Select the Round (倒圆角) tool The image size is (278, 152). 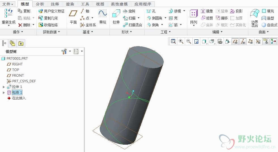tap(154, 18)
